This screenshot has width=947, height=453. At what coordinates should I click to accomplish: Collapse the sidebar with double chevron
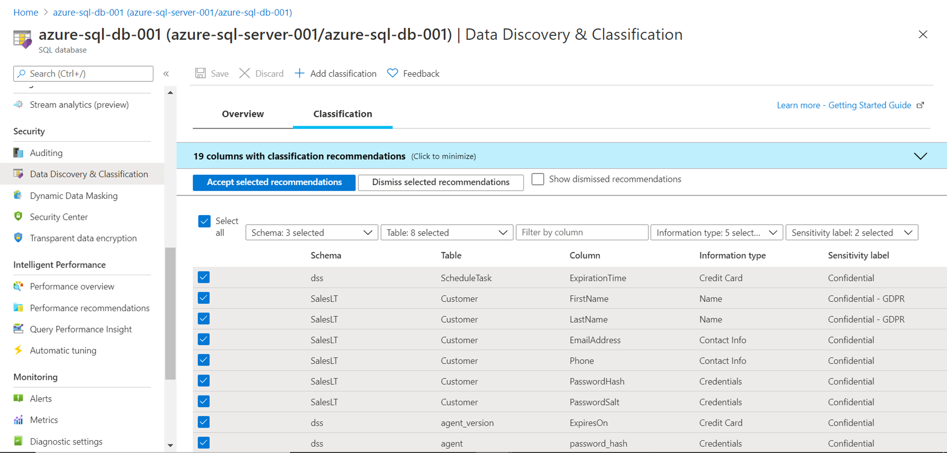[166, 74]
